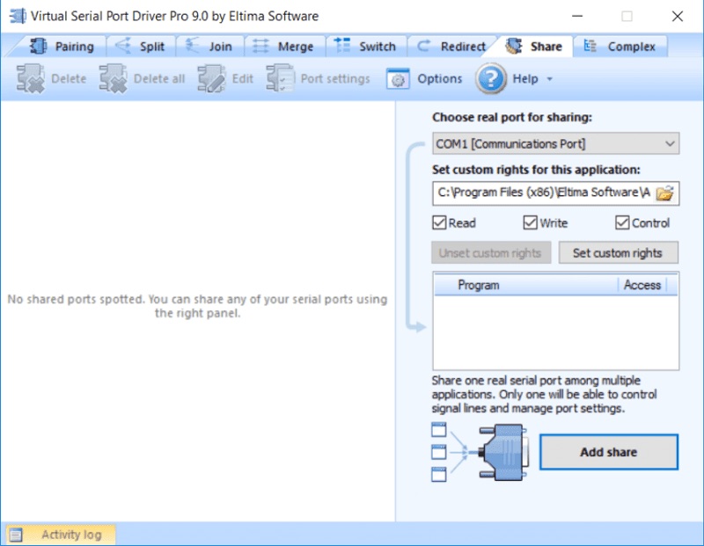Browse for application with folder icon
704x546 pixels.
pos(664,193)
